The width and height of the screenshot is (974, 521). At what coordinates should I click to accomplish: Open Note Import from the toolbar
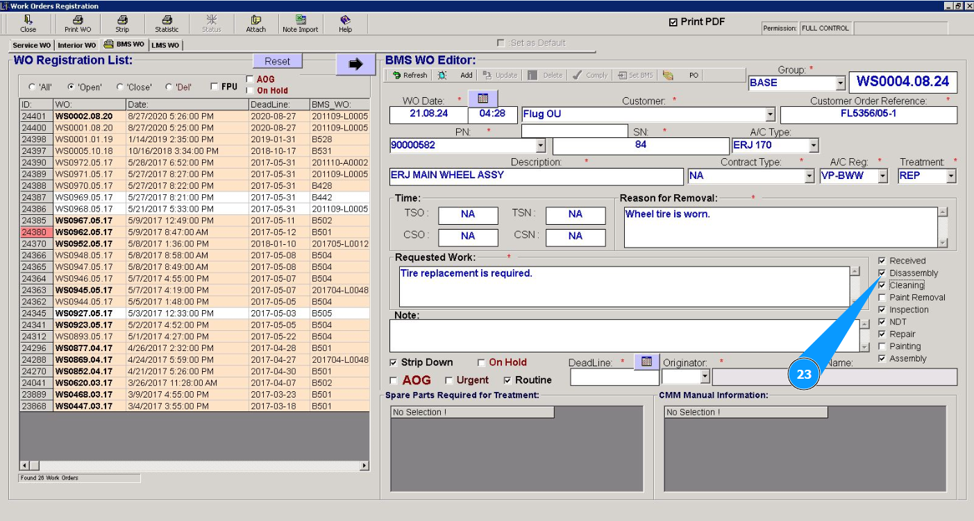tap(300, 24)
